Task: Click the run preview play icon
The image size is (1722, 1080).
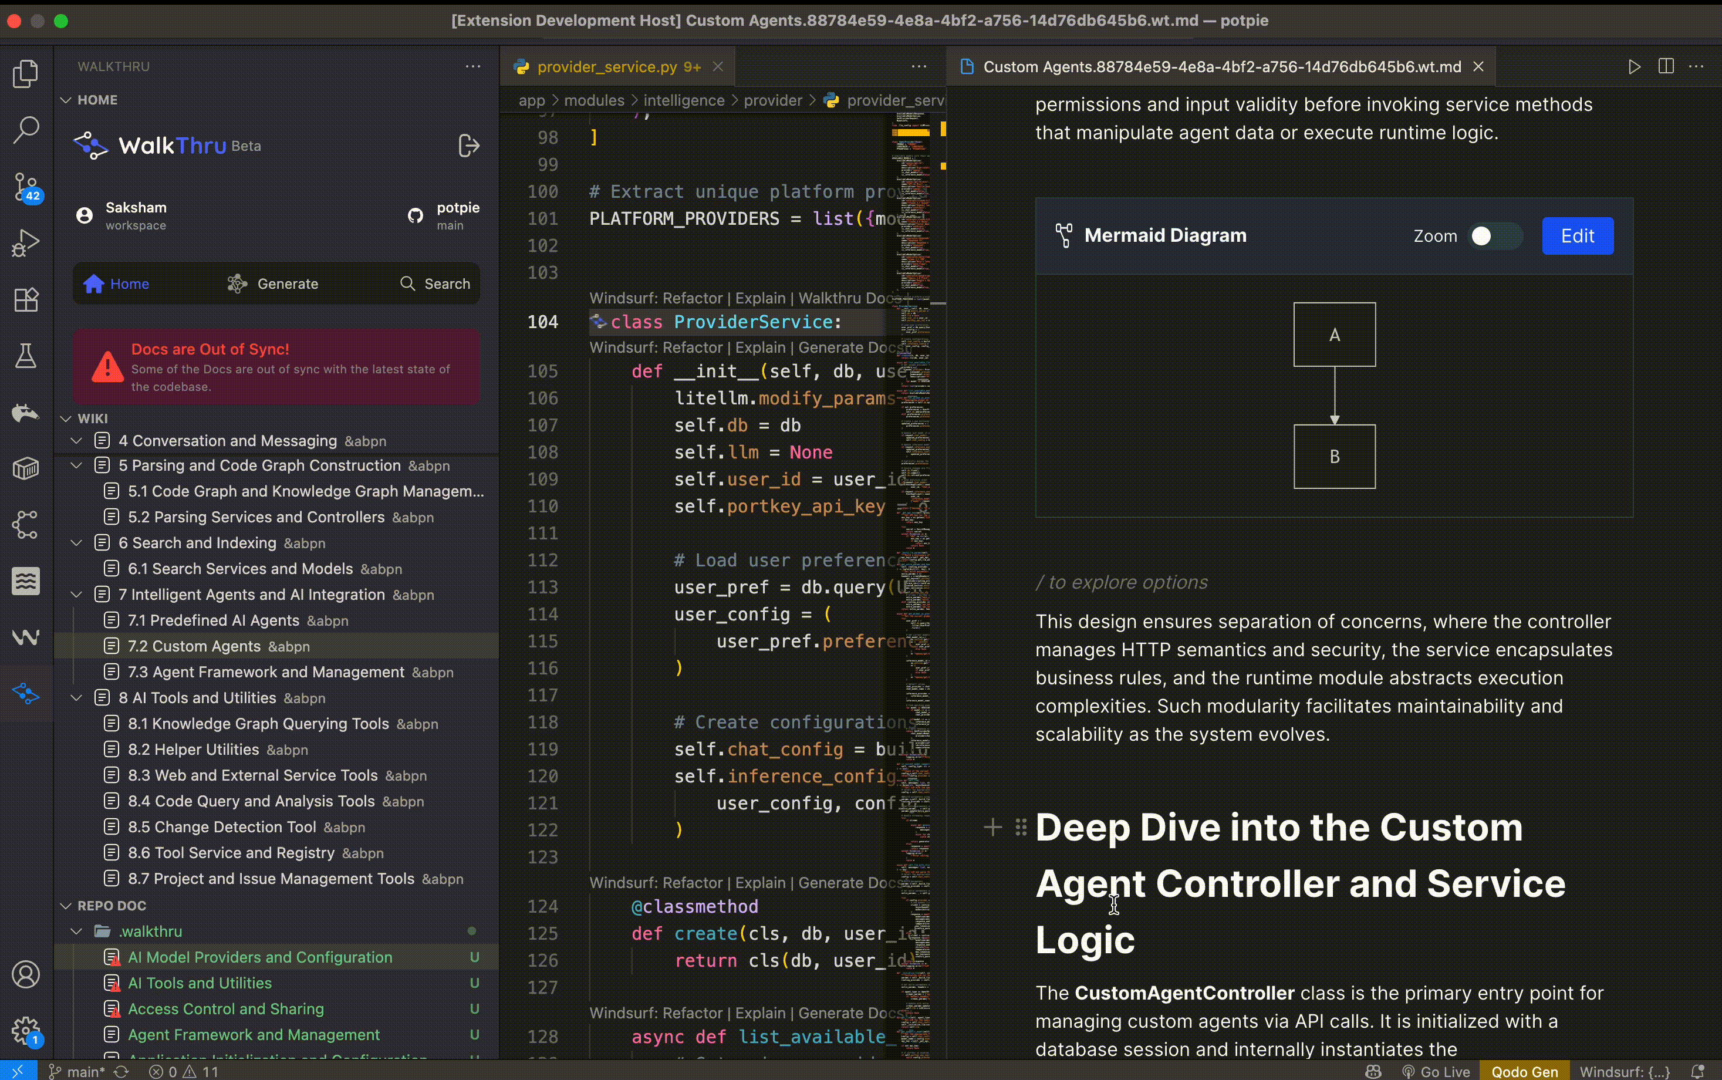Action: pos(1634,66)
